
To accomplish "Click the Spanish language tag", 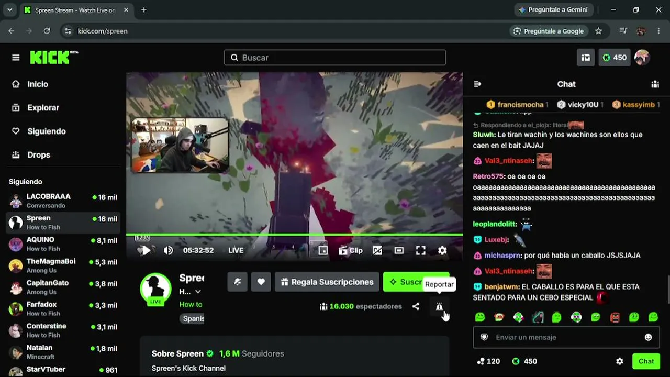I will 193,318.
